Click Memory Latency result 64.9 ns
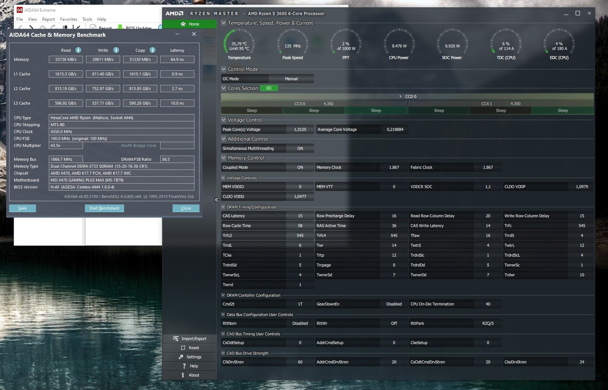608x390 pixels. click(x=177, y=59)
